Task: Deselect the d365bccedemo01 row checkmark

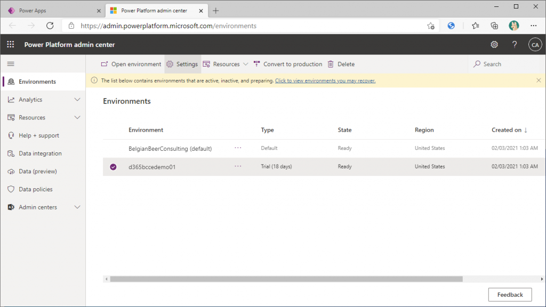Action: pyautogui.click(x=113, y=167)
